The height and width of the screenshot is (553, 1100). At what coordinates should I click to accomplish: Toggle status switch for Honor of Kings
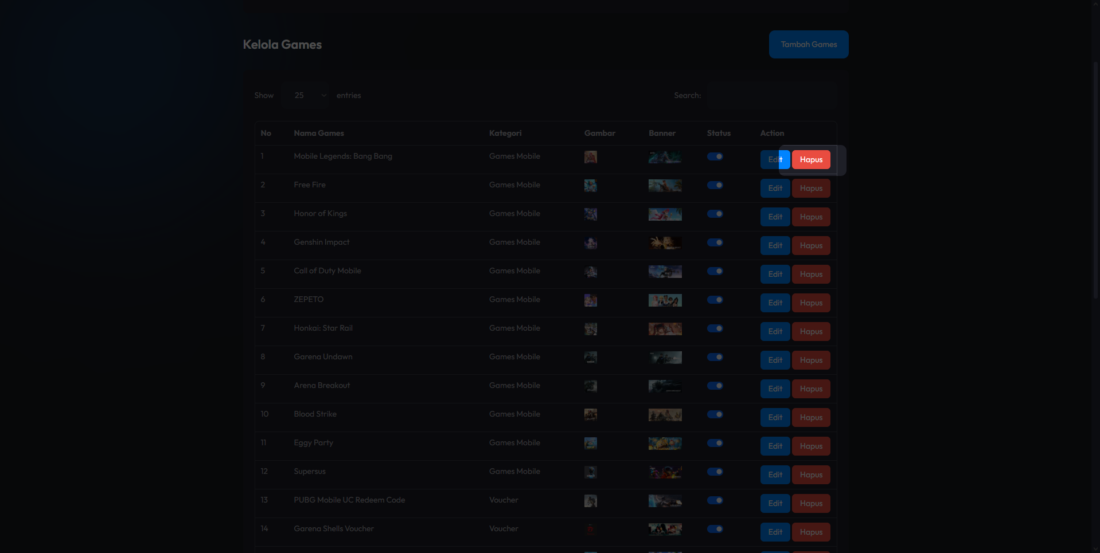click(715, 214)
